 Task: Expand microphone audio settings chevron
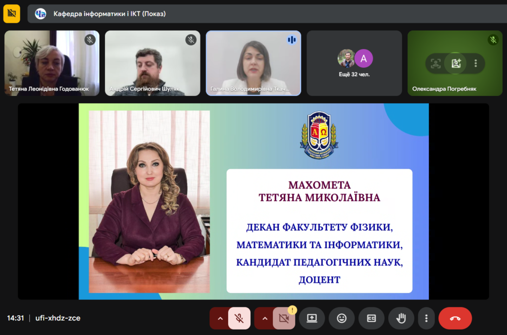click(x=220, y=318)
